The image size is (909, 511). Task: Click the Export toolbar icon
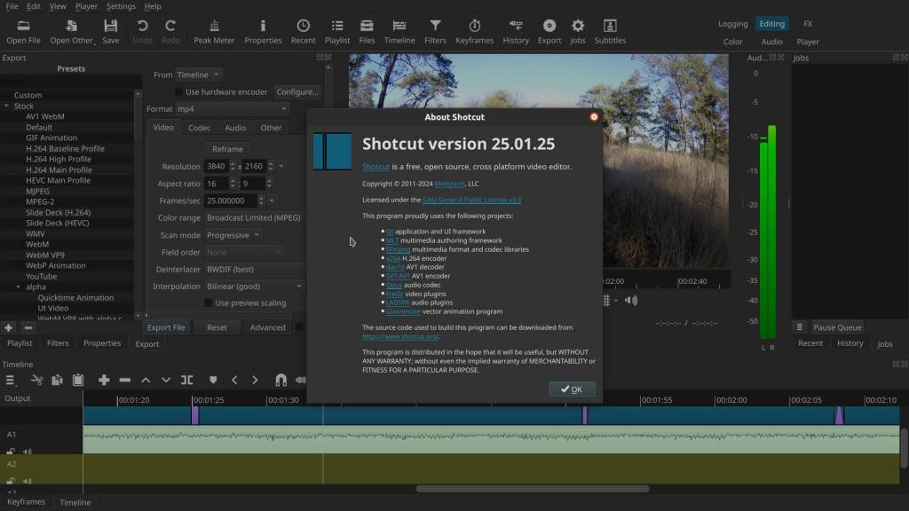[549, 32]
